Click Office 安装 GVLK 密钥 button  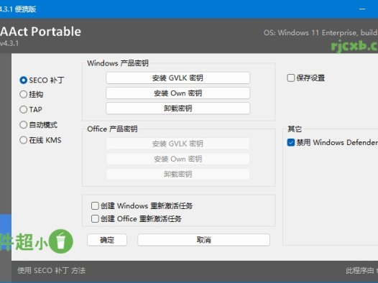(x=178, y=144)
